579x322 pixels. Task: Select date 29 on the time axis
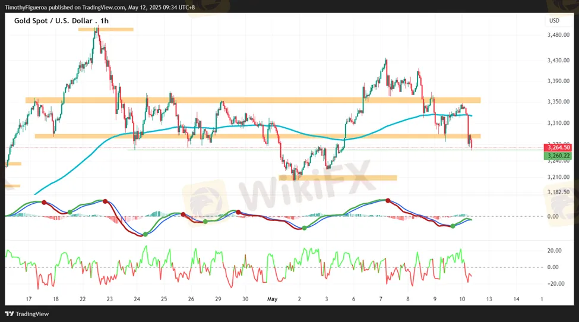coord(218,299)
